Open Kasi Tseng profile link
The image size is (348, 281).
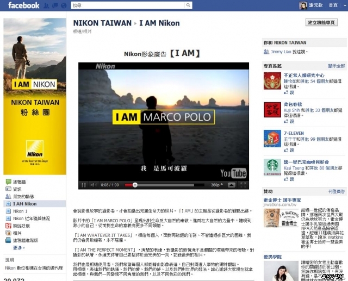coord(294,168)
